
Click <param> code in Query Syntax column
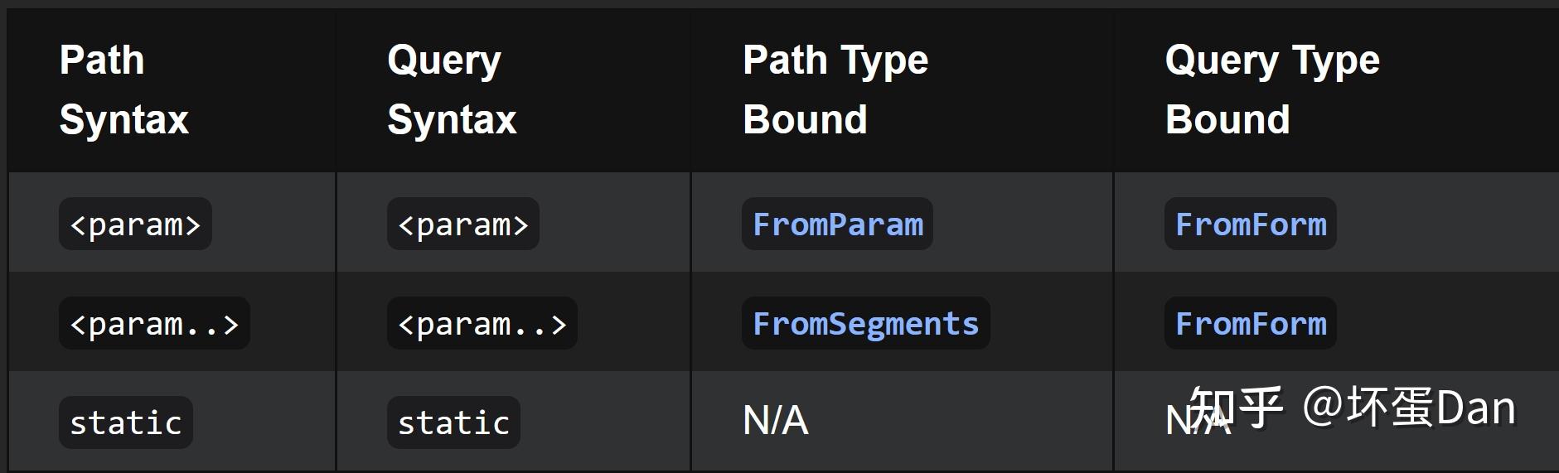point(463,224)
